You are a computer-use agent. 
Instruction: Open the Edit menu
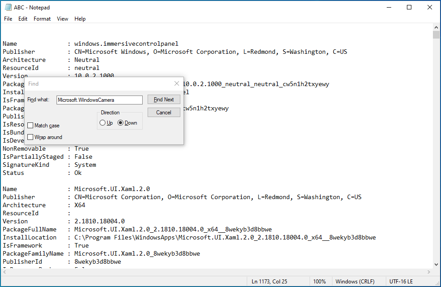pos(23,19)
